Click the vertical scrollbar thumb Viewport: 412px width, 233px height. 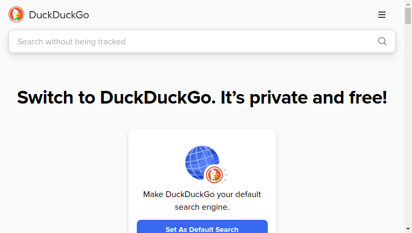(408, 16)
